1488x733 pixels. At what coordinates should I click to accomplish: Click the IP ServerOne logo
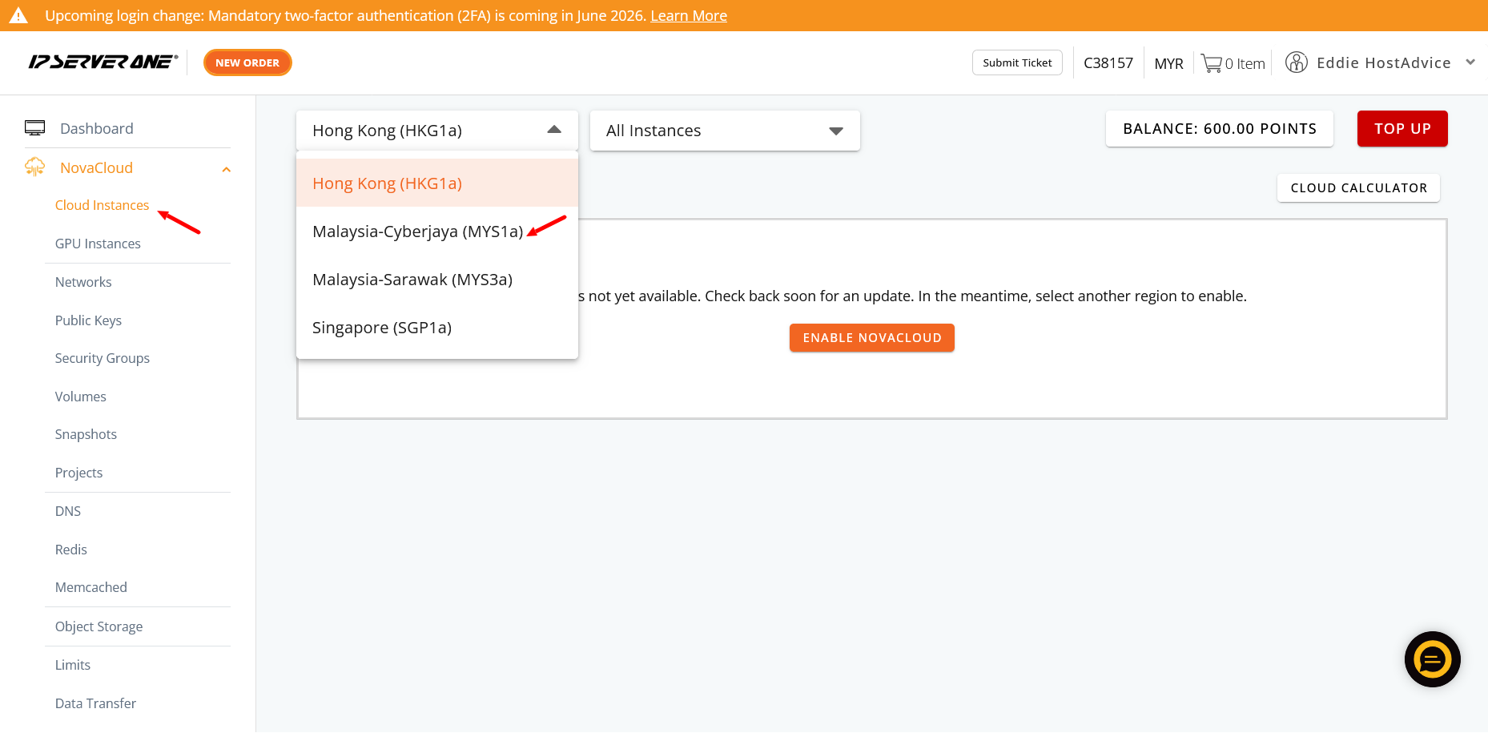pyautogui.click(x=103, y=62)
